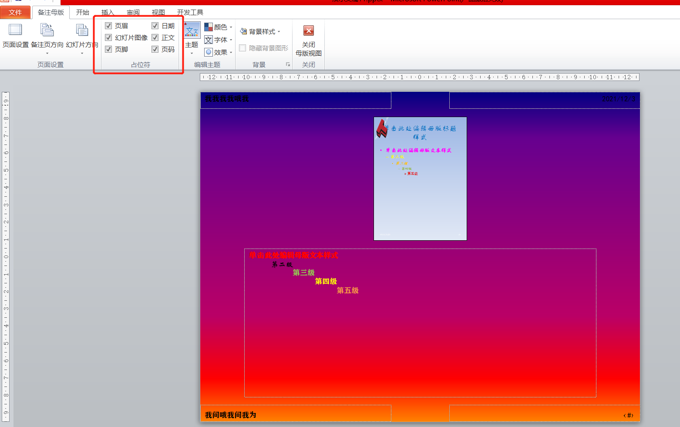Image resolution: width=680 pixels, height=427 pixels.
Task: Switch to the Developer (开发工具) tab
Action: pos(190,12)
